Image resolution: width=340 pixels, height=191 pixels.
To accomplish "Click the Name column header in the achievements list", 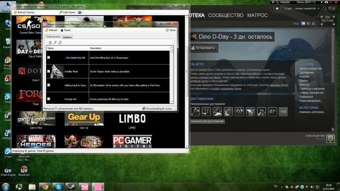I will (67, 48).
